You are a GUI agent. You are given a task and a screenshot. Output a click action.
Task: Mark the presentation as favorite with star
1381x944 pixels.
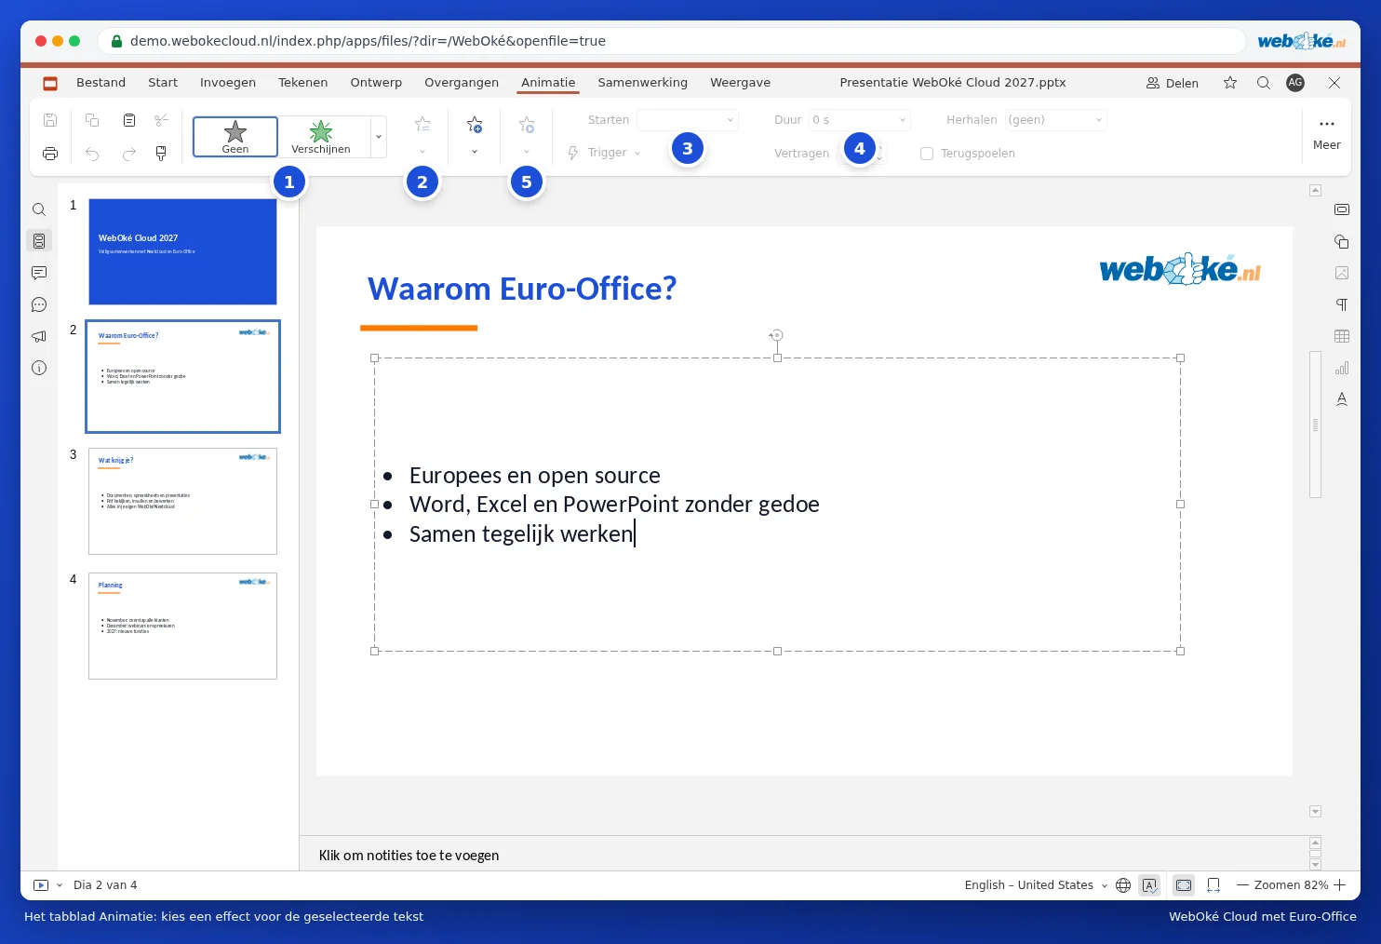(1230, 83)
